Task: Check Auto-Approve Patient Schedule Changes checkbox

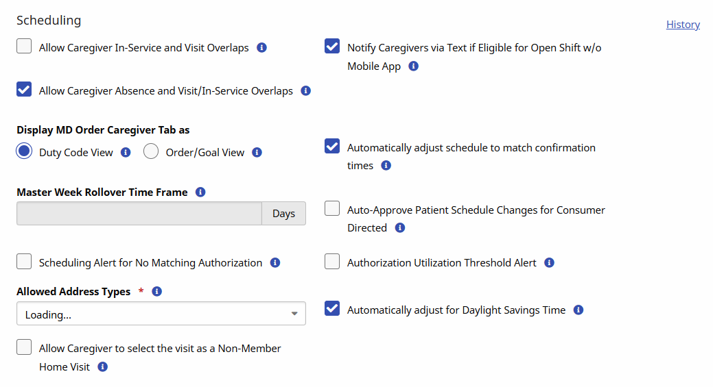Action: 332,209
